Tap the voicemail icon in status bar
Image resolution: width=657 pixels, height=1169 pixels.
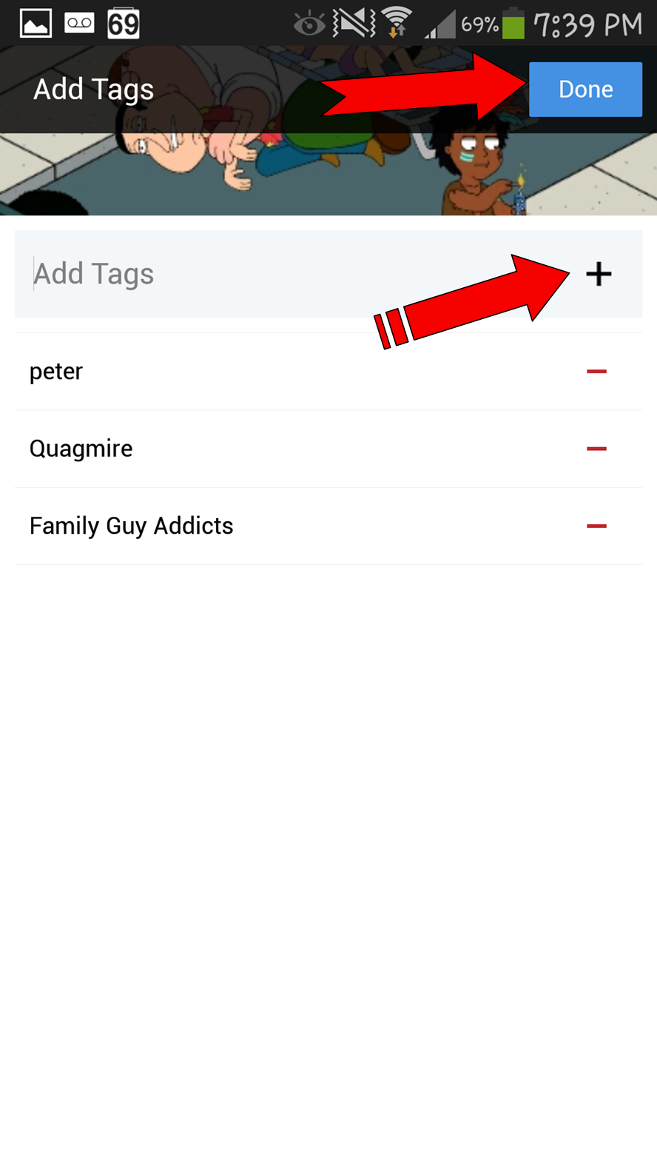(79, 24)
